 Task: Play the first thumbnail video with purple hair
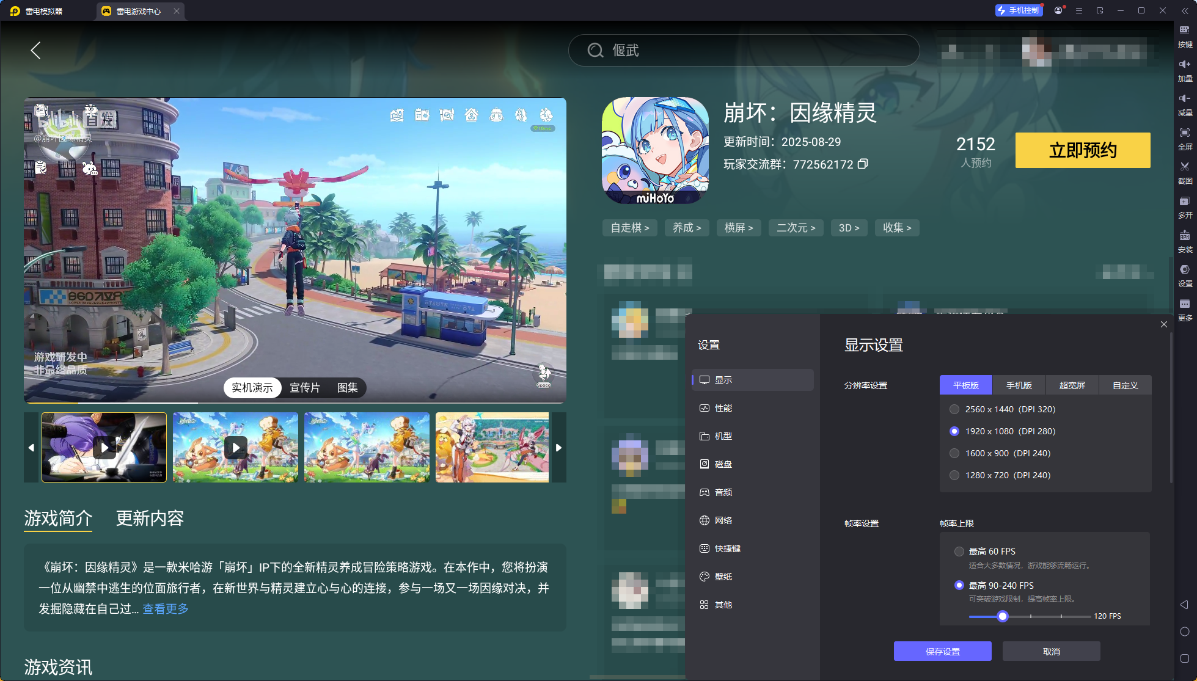point(104,448)
